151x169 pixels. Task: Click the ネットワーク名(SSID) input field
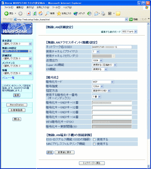tap(112, 47)
